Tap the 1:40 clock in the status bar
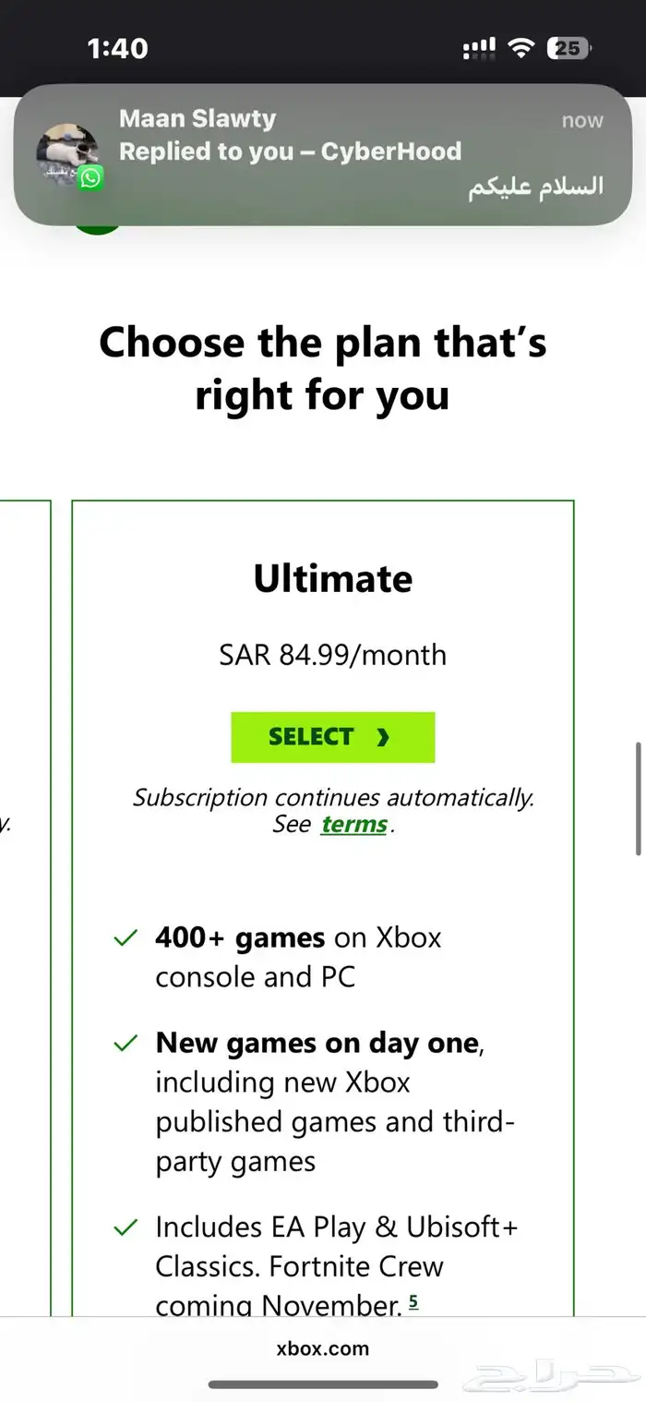The image size is (646, 1402). [x=117, y=48]
